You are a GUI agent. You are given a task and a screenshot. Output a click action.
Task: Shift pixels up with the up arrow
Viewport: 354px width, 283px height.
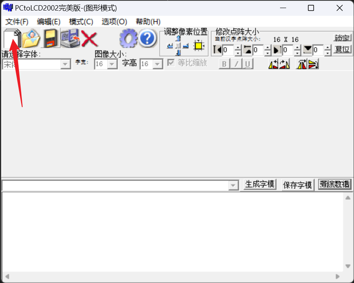[x=178, y=38]
